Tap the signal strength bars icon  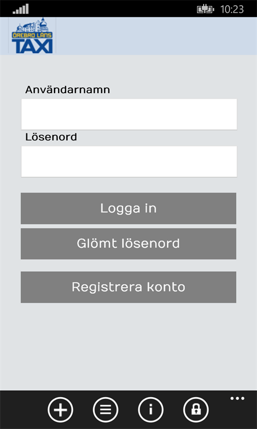(x=21, y=9)
